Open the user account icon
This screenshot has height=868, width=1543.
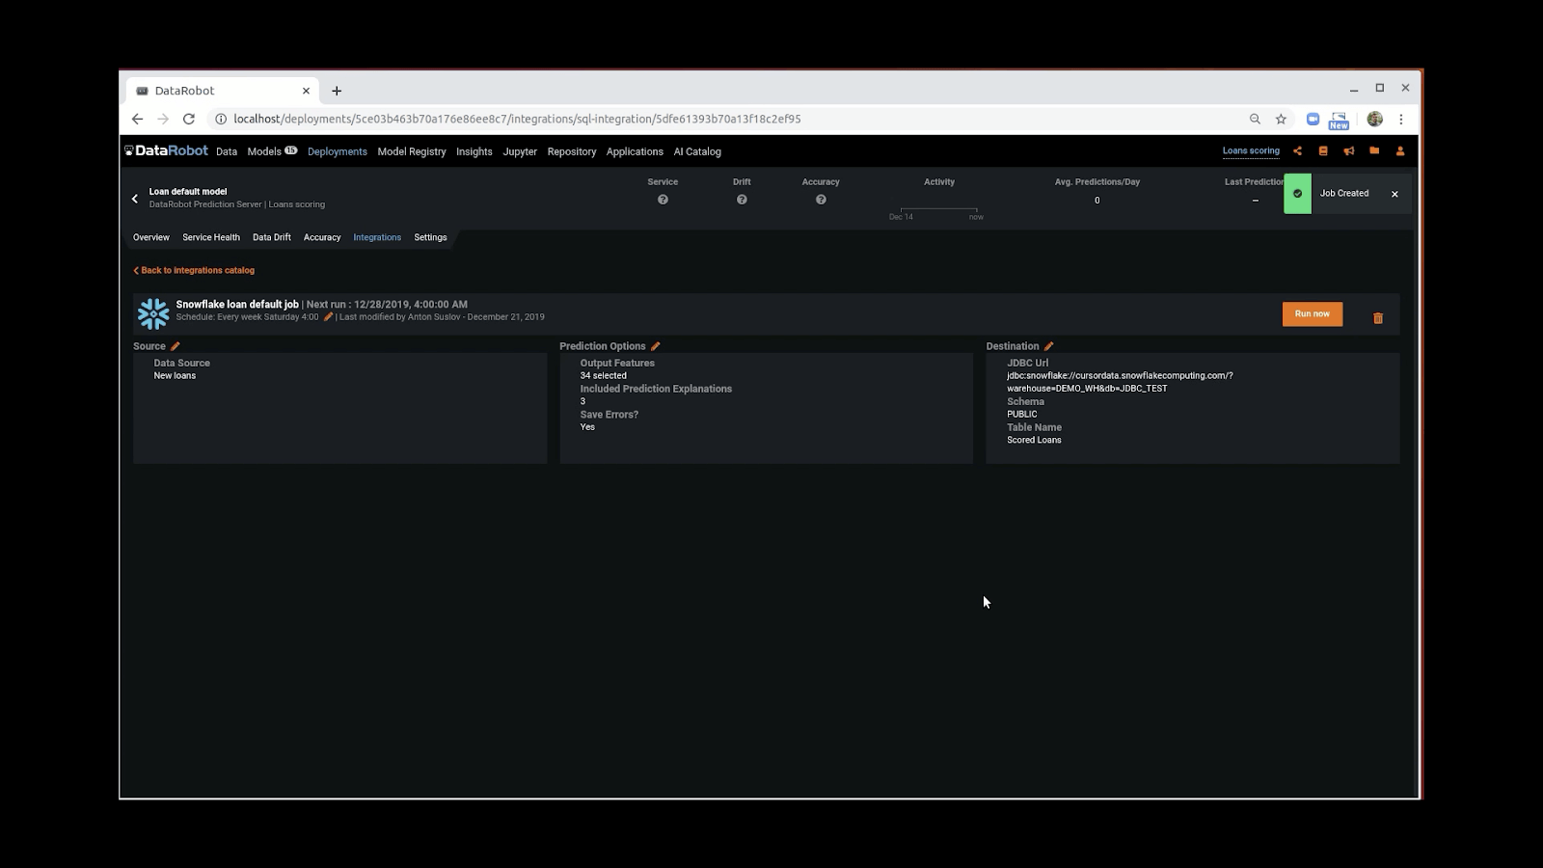coord(1400,150)
